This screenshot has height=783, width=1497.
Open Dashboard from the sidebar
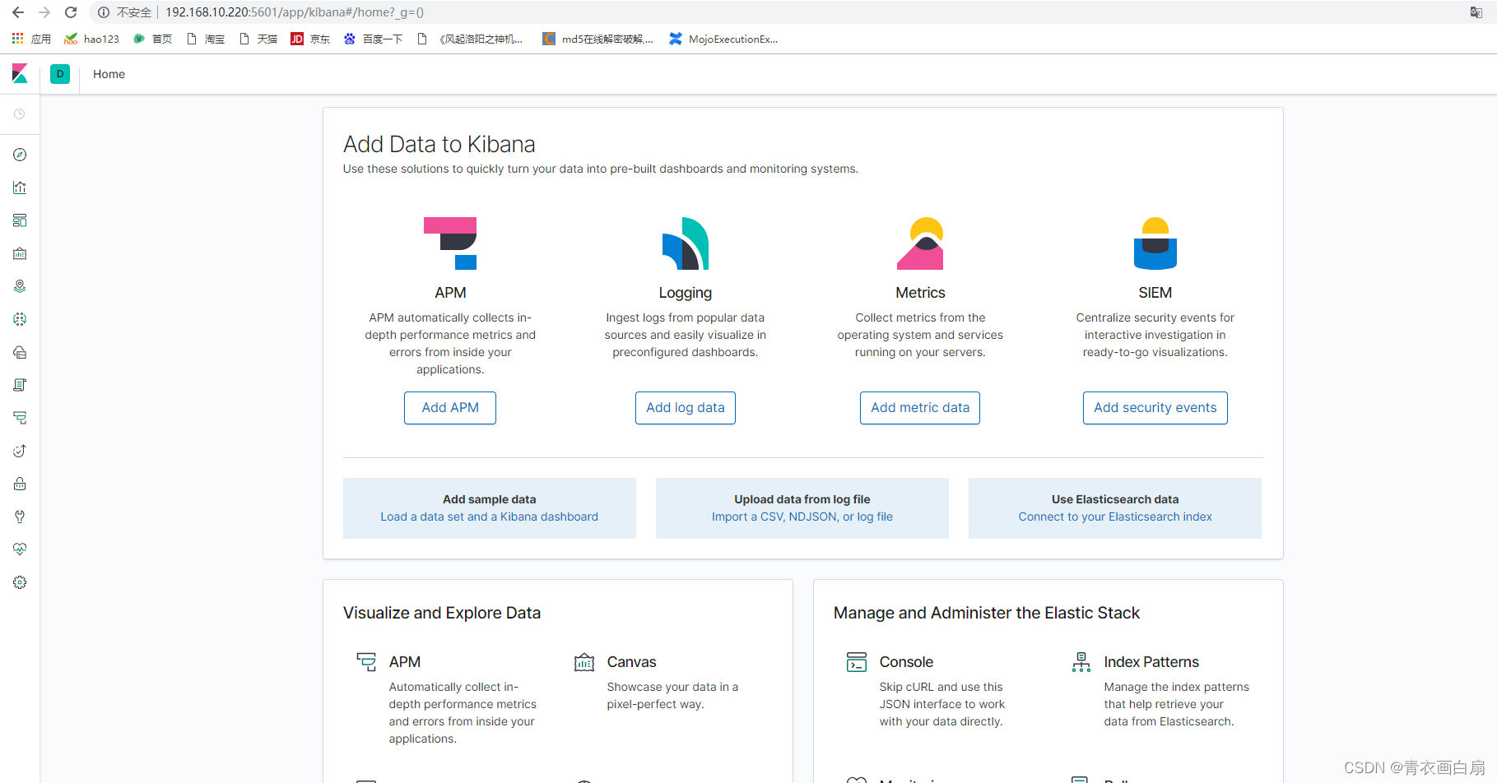tap(20, 220)
